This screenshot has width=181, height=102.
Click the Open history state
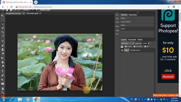(x=137, y=18)
